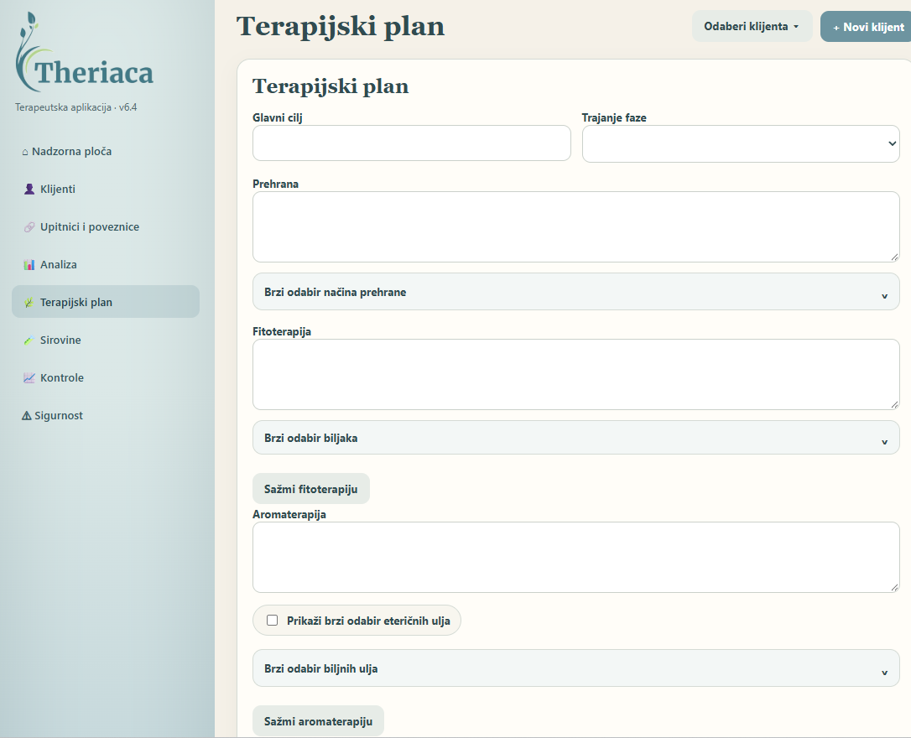This screenshot has height=738, width=911.
Task: Click the Kontrole line chart icon
Action: coord(29,378)
